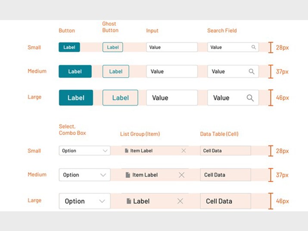The height and width of the screenshot is (231, 308).
Task: Click the medium search field magnifier icon
Action: 252,72
